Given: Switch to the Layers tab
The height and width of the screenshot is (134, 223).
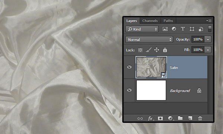Looking at the screenshot, I should 132,21.
